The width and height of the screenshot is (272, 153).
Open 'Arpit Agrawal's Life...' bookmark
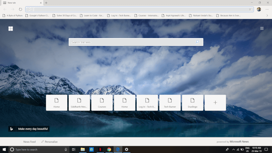coord(174,16)
